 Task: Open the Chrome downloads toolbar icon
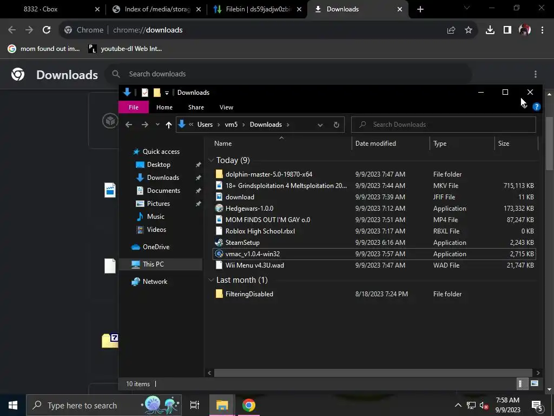(x=490, y=30)
